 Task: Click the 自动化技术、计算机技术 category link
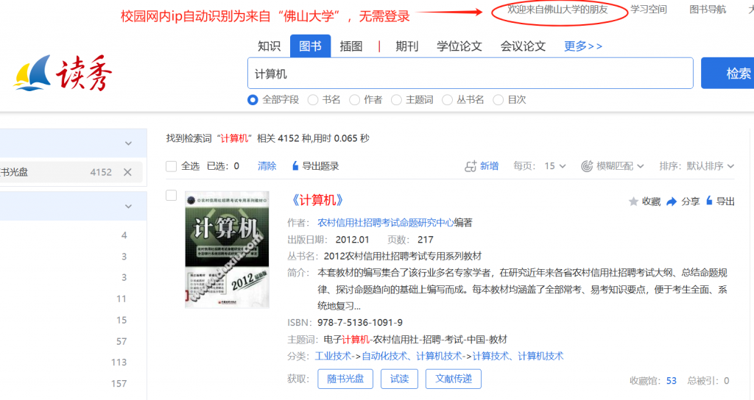[412, 357]
